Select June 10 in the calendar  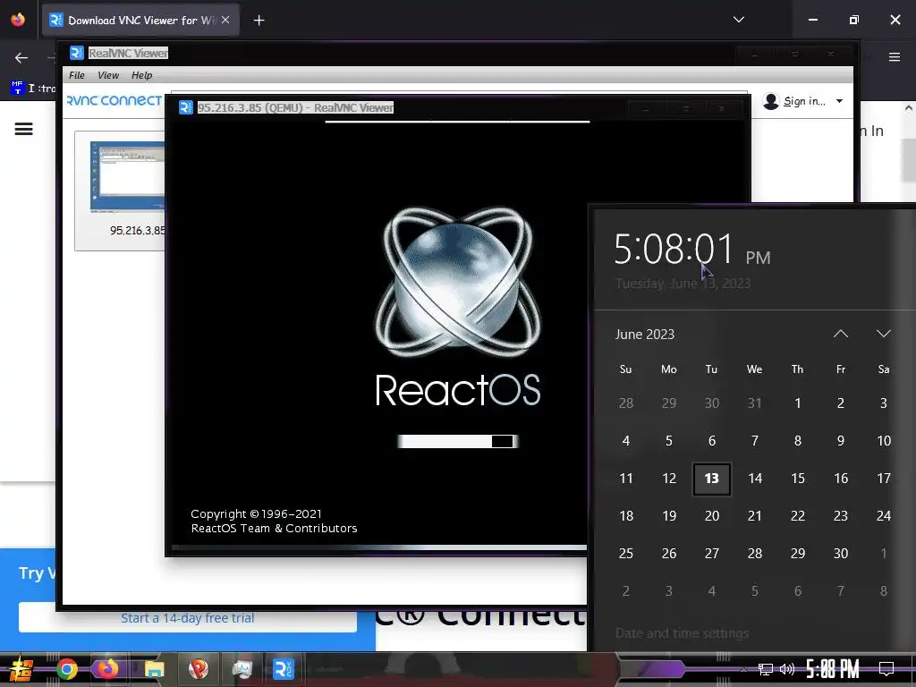click(884, 440)
